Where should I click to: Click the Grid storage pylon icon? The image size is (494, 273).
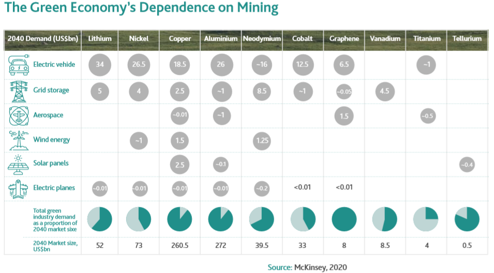(x=19, y=91)
